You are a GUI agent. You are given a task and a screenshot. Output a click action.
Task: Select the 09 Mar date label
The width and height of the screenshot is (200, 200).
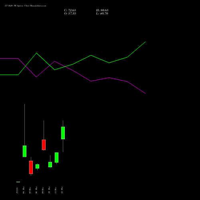43,190
